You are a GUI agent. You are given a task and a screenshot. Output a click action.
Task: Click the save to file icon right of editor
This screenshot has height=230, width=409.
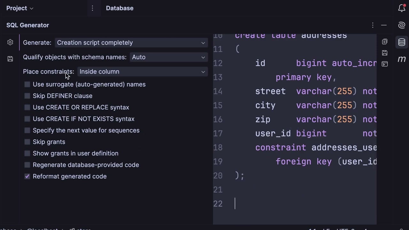pyautogui.click(x=385, y=53)
